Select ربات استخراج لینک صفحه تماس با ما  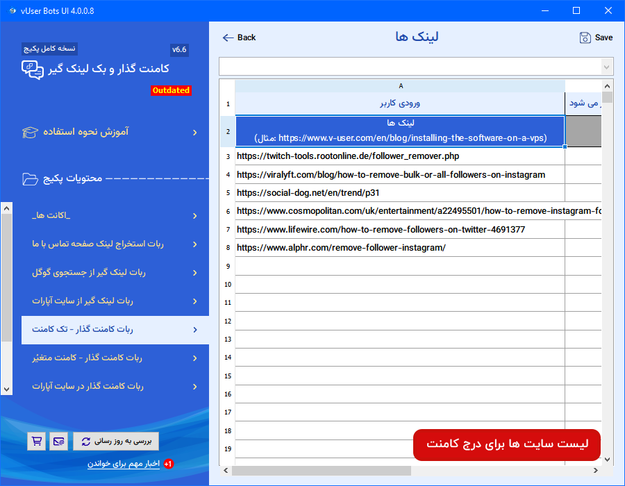click(x=115, y=244)
